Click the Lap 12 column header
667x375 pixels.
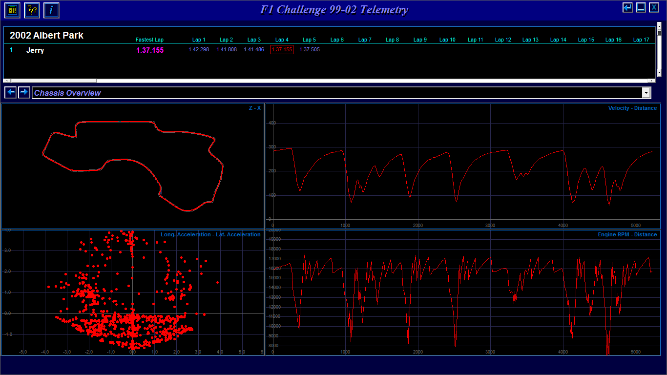point(503,40)
